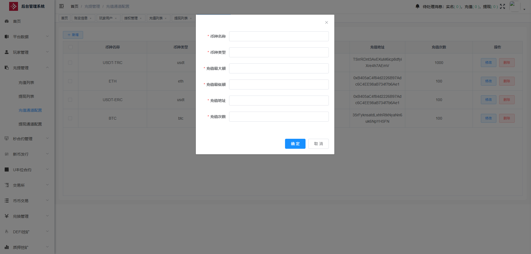
Task: Click 币币交易 list icon in sidebar
Action: (7, 201)
